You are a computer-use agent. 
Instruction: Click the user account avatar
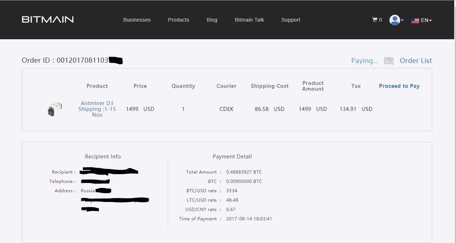394,20
